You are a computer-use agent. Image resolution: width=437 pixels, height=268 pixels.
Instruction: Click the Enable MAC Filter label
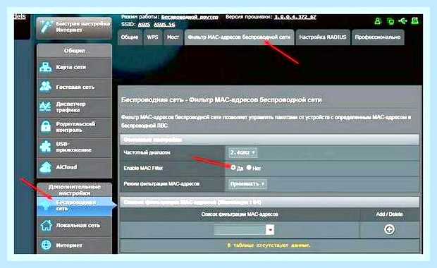143,168
